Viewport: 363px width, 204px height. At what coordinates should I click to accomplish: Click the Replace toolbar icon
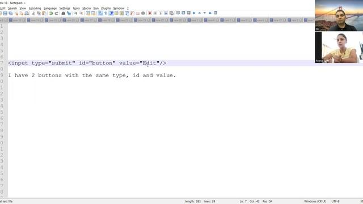69,13
